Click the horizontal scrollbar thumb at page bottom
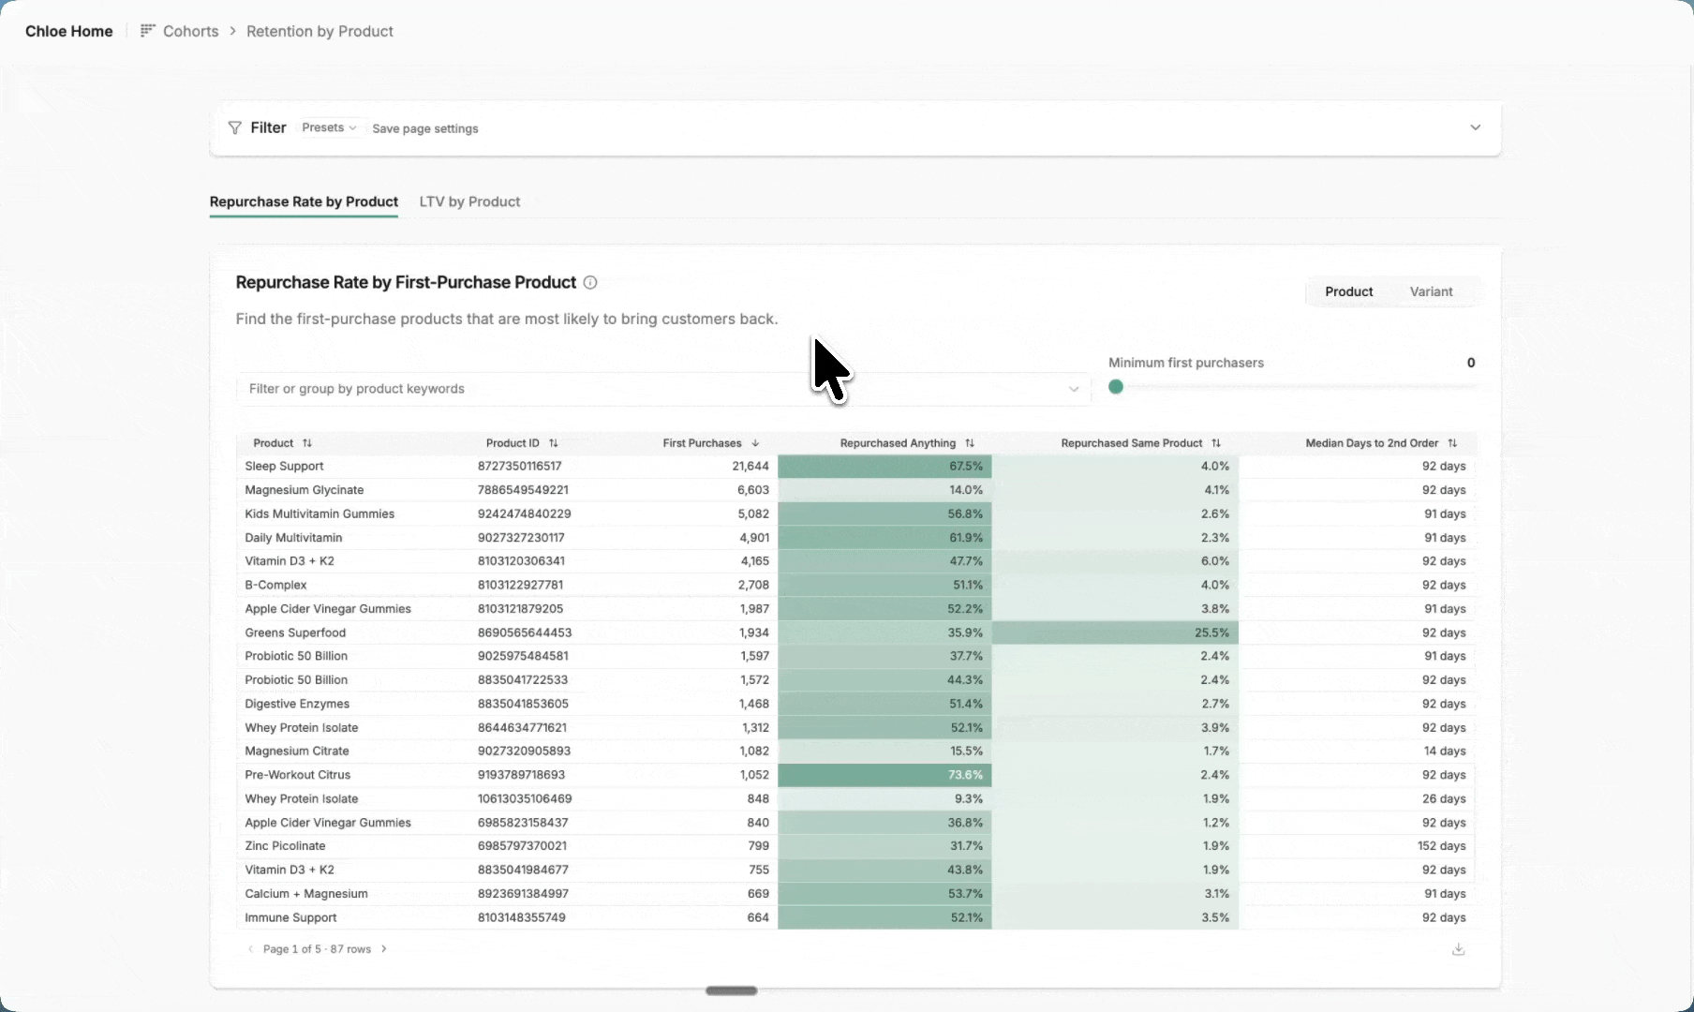1694x1012 pixels. click(x=731, y=990)
